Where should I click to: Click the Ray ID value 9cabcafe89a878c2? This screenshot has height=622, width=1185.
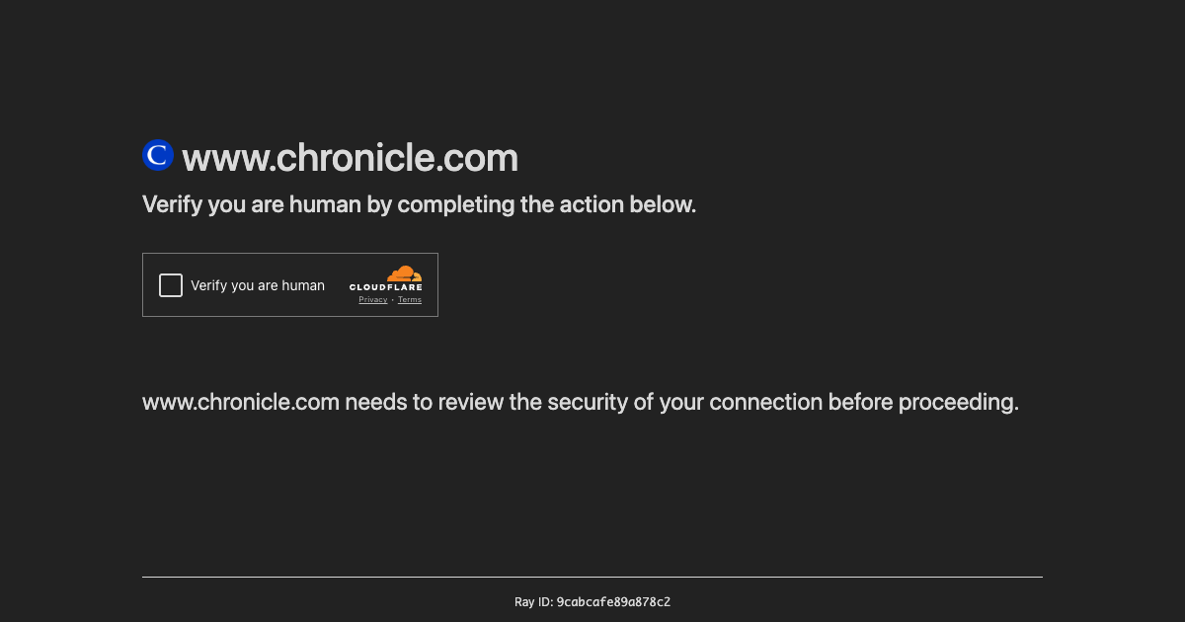pos(613,601)
